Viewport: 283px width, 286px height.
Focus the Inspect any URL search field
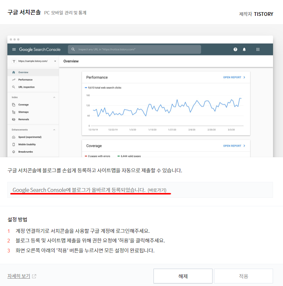point(134,49)
